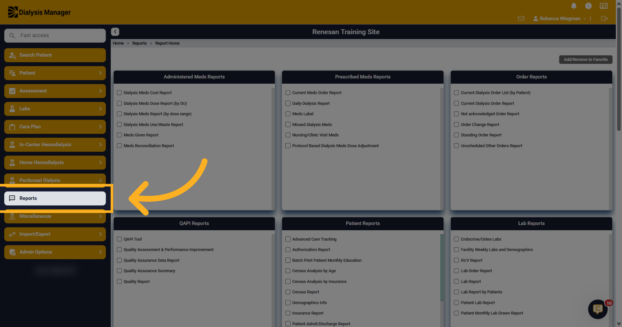622x327 pixels.
Task: Click the magnifier icon in Fast access
Action: pos(12,35)
